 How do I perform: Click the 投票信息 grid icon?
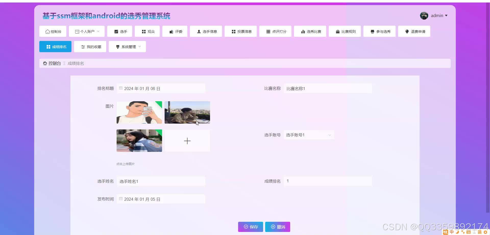tap(234, 32)
